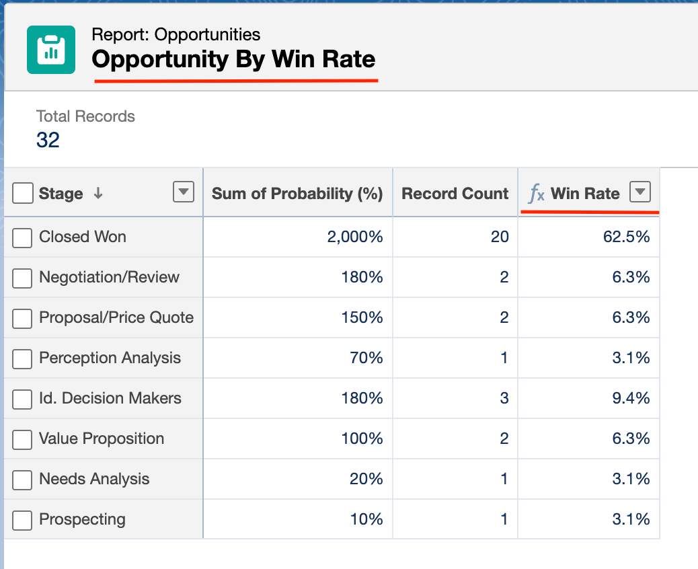Toggle the Stage header select-all checkbox

(x=23, y=194)
